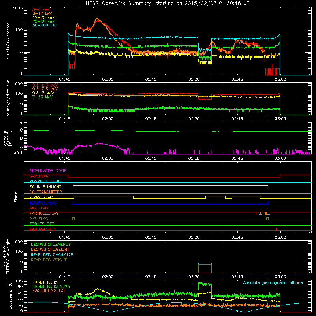Viewport: 316px width, 316px height.
Task: Click the DECIMATION_WEIGHT legend label
Action: pos(50,249)
